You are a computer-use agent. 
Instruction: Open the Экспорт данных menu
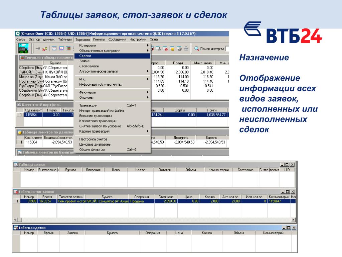click(x=42, y=39)
